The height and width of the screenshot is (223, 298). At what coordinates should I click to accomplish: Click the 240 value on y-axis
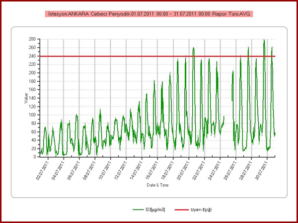tap(33, 56)
